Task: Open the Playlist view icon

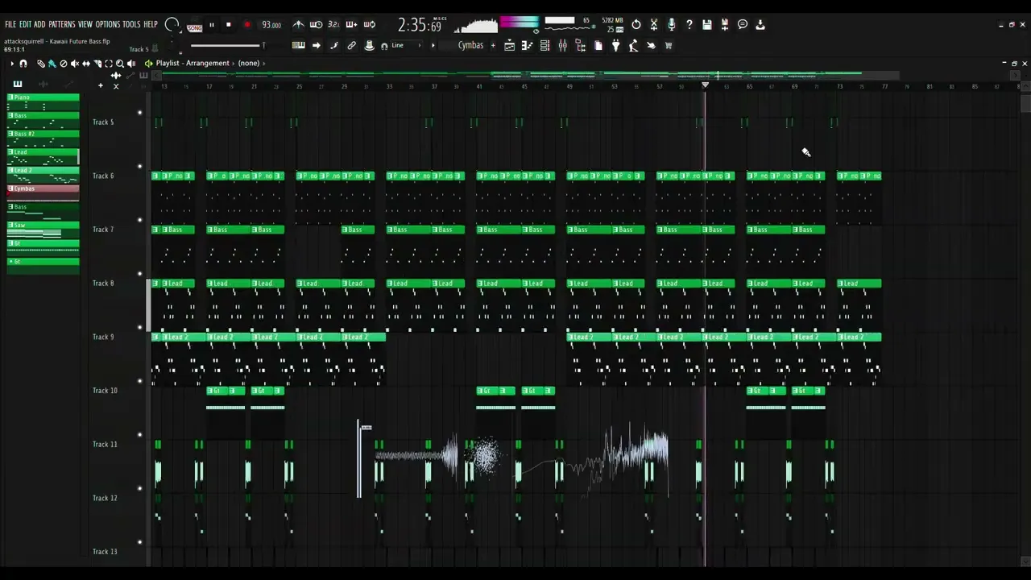Action: tap(509, 46)
